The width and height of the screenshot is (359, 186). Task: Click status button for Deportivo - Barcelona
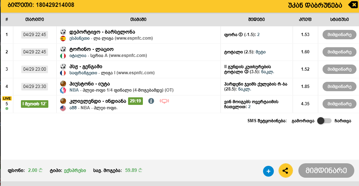click(339, 35)
